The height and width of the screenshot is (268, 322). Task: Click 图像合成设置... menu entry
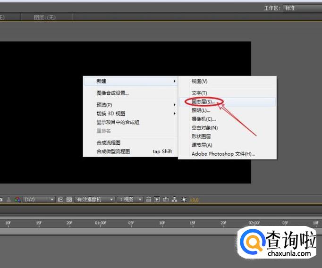[113, 93]
